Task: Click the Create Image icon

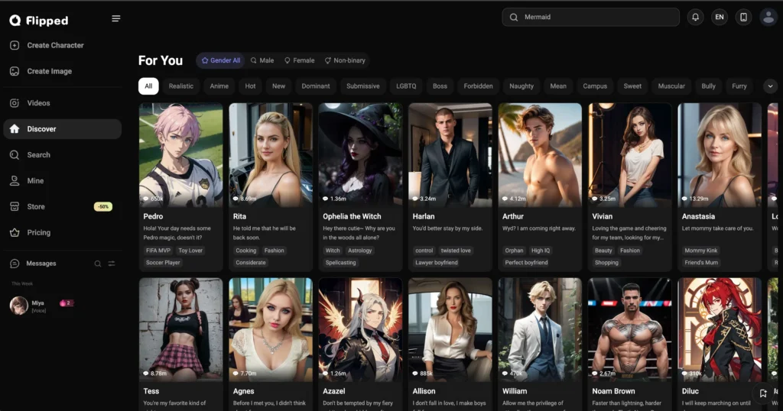Action: click(x=15, y=71)
